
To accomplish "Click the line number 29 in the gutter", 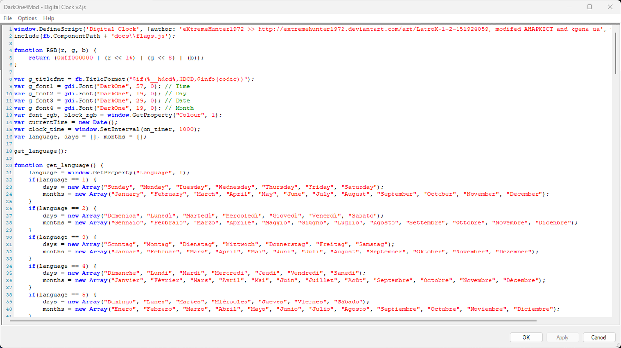I will point(10,230).
